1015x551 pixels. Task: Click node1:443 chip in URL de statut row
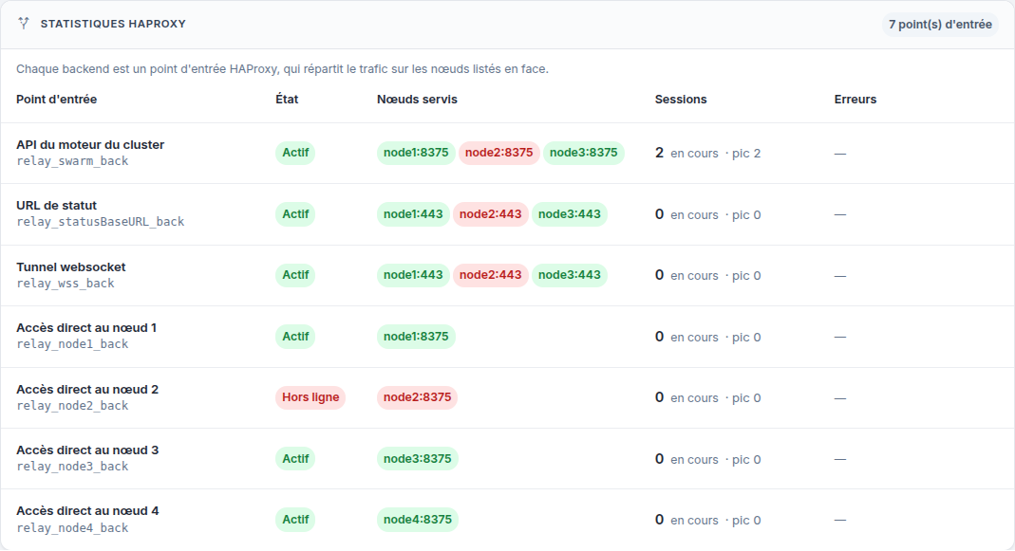coord(413,214)
